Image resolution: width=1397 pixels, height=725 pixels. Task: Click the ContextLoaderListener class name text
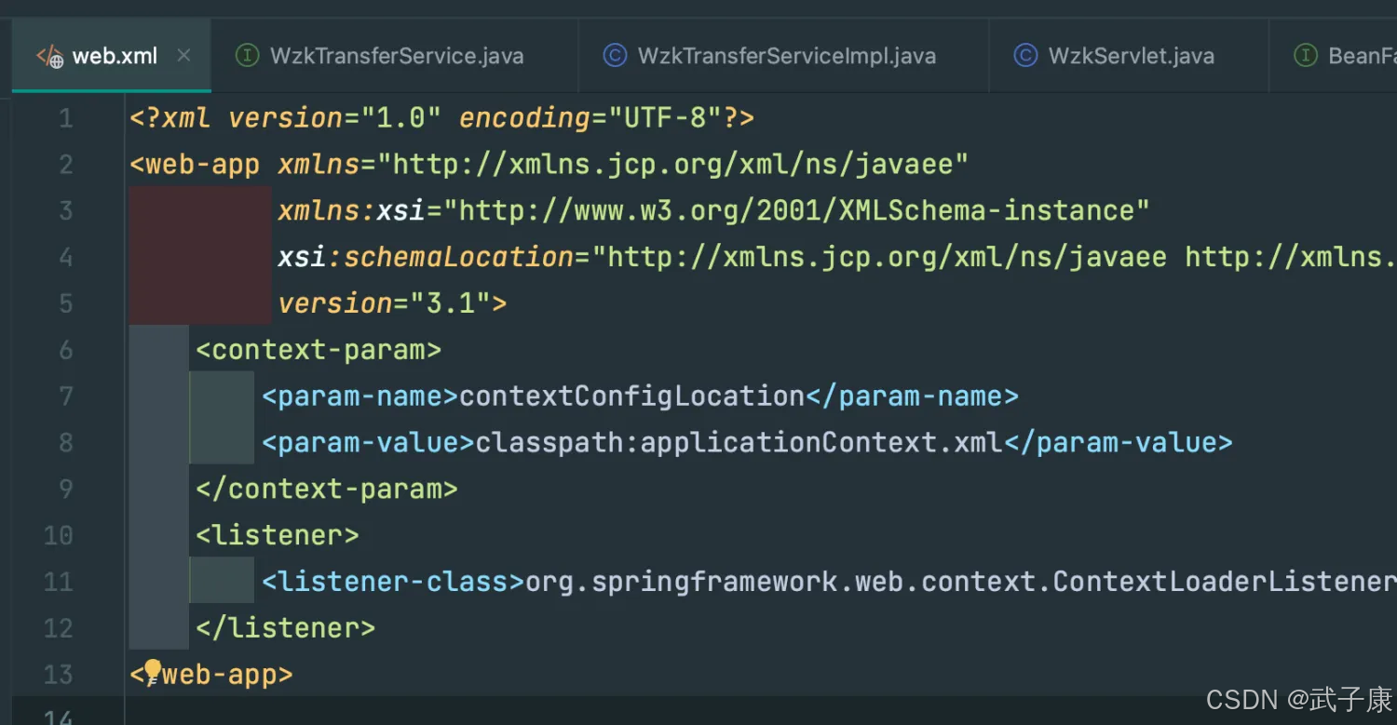coord(1225,582)
